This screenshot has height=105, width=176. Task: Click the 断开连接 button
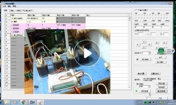[x=145, y=91]
